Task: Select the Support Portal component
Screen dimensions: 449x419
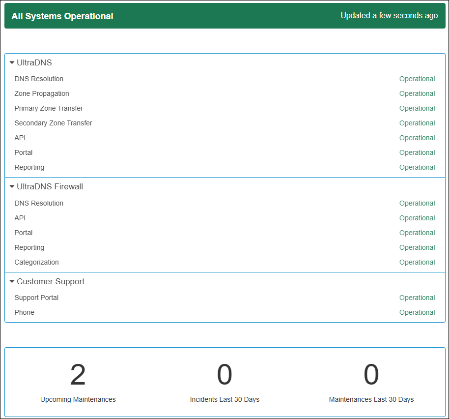Action: pos(36,298)
